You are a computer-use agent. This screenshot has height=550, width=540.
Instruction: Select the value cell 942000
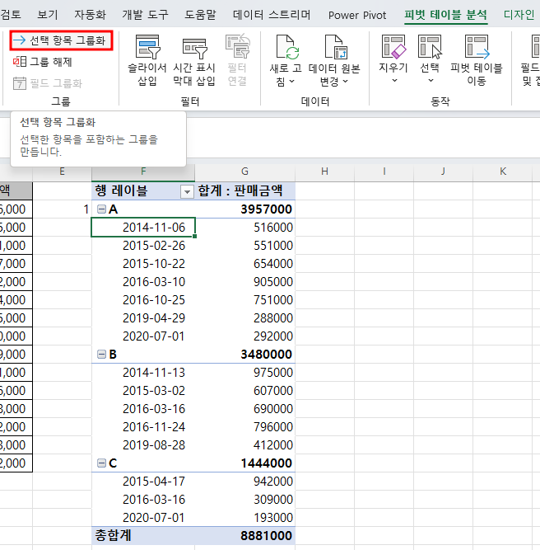pyautogui.click(x=244, y=482)
